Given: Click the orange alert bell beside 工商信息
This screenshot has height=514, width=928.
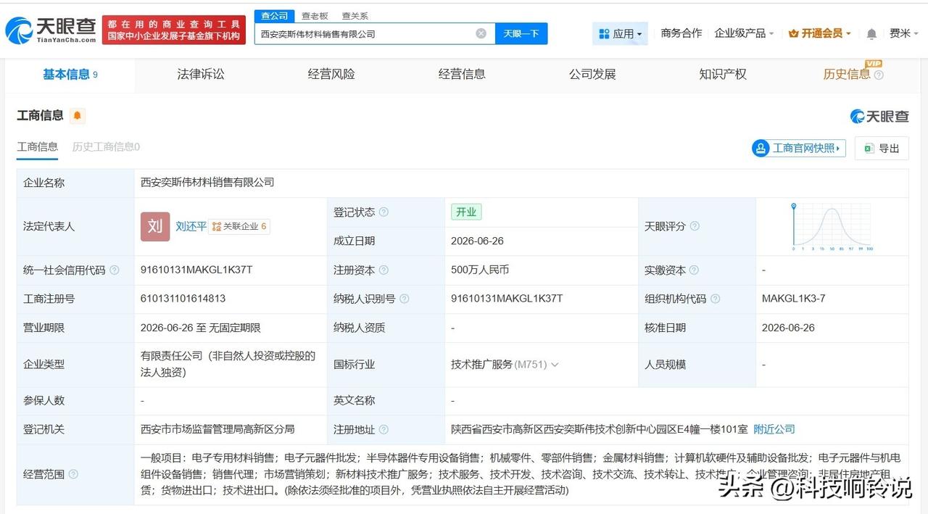Looking at the screenshot, I should click(x=78, y=115).
